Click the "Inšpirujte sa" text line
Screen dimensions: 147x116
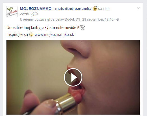pyautogui.click(x=17, y=35)
